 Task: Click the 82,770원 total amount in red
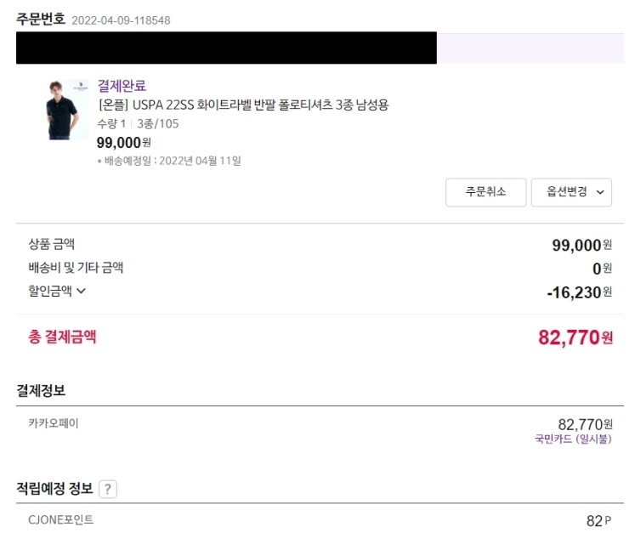tap(575, 337)
